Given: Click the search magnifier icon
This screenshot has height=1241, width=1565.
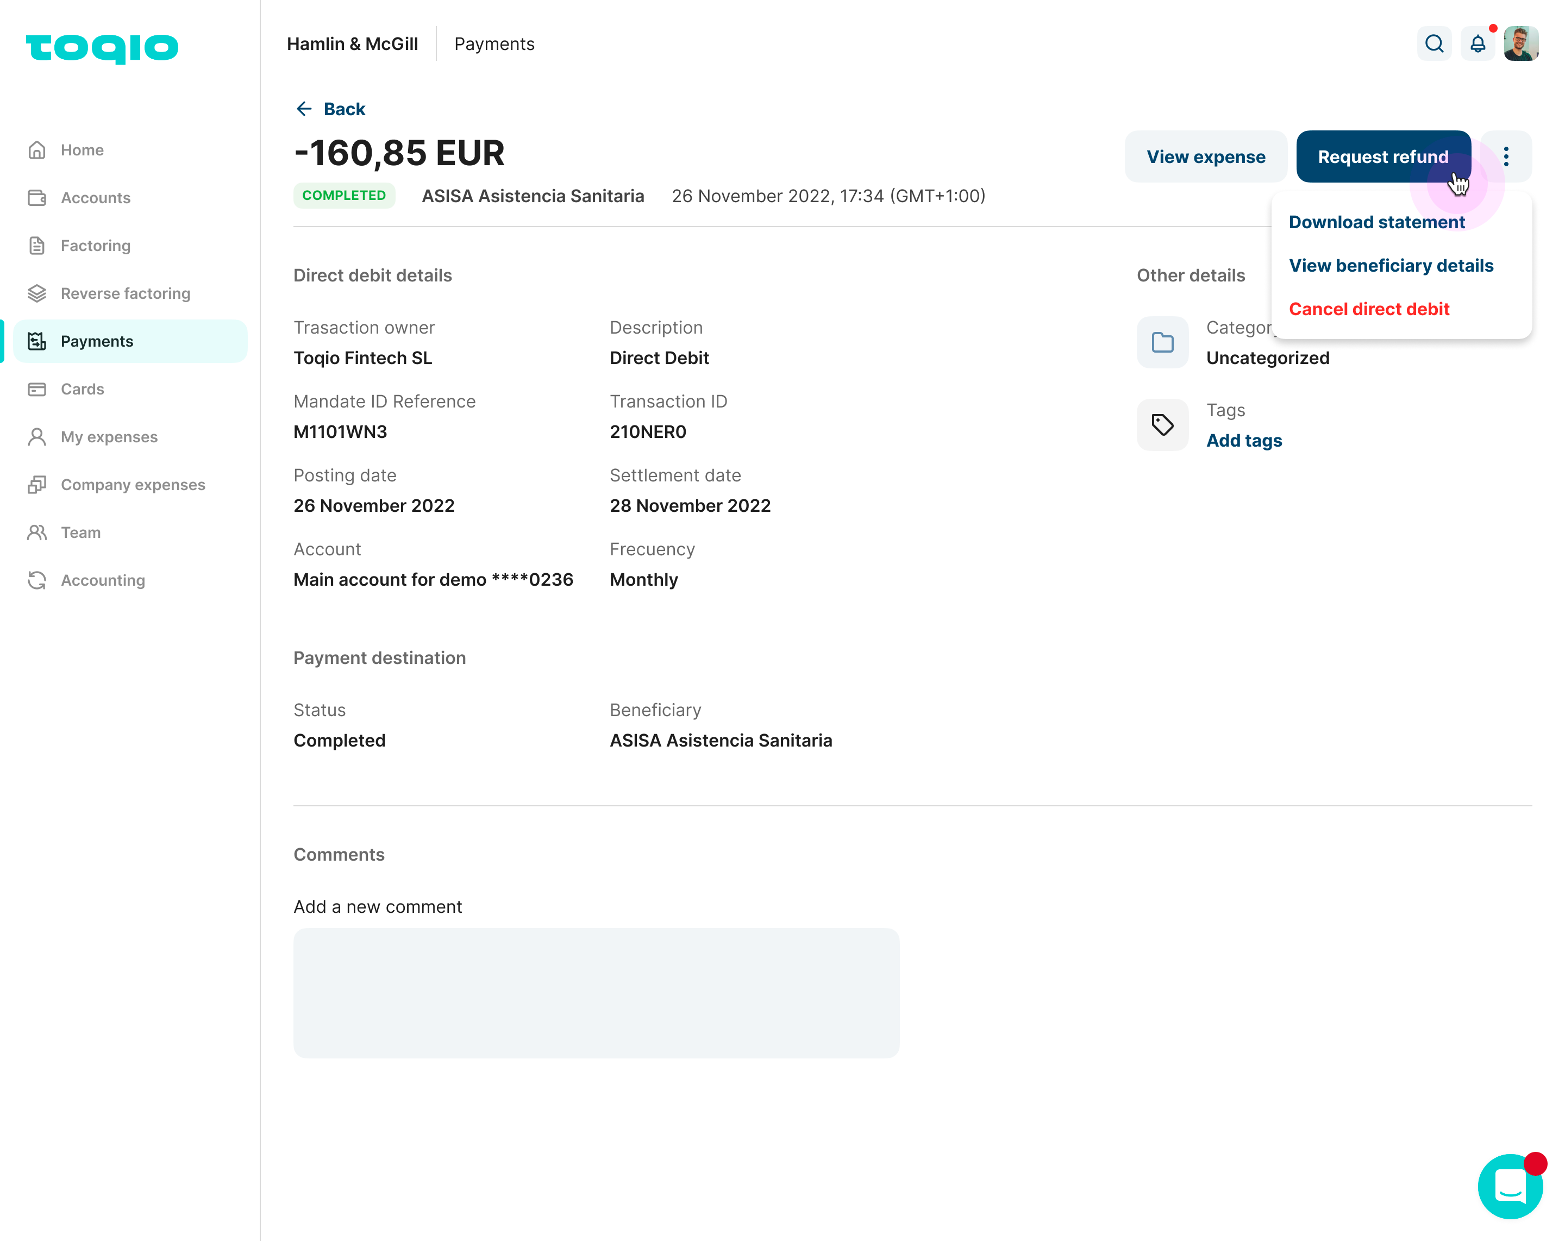Looking at the screenshot, I should click(x=1433, y=44).
